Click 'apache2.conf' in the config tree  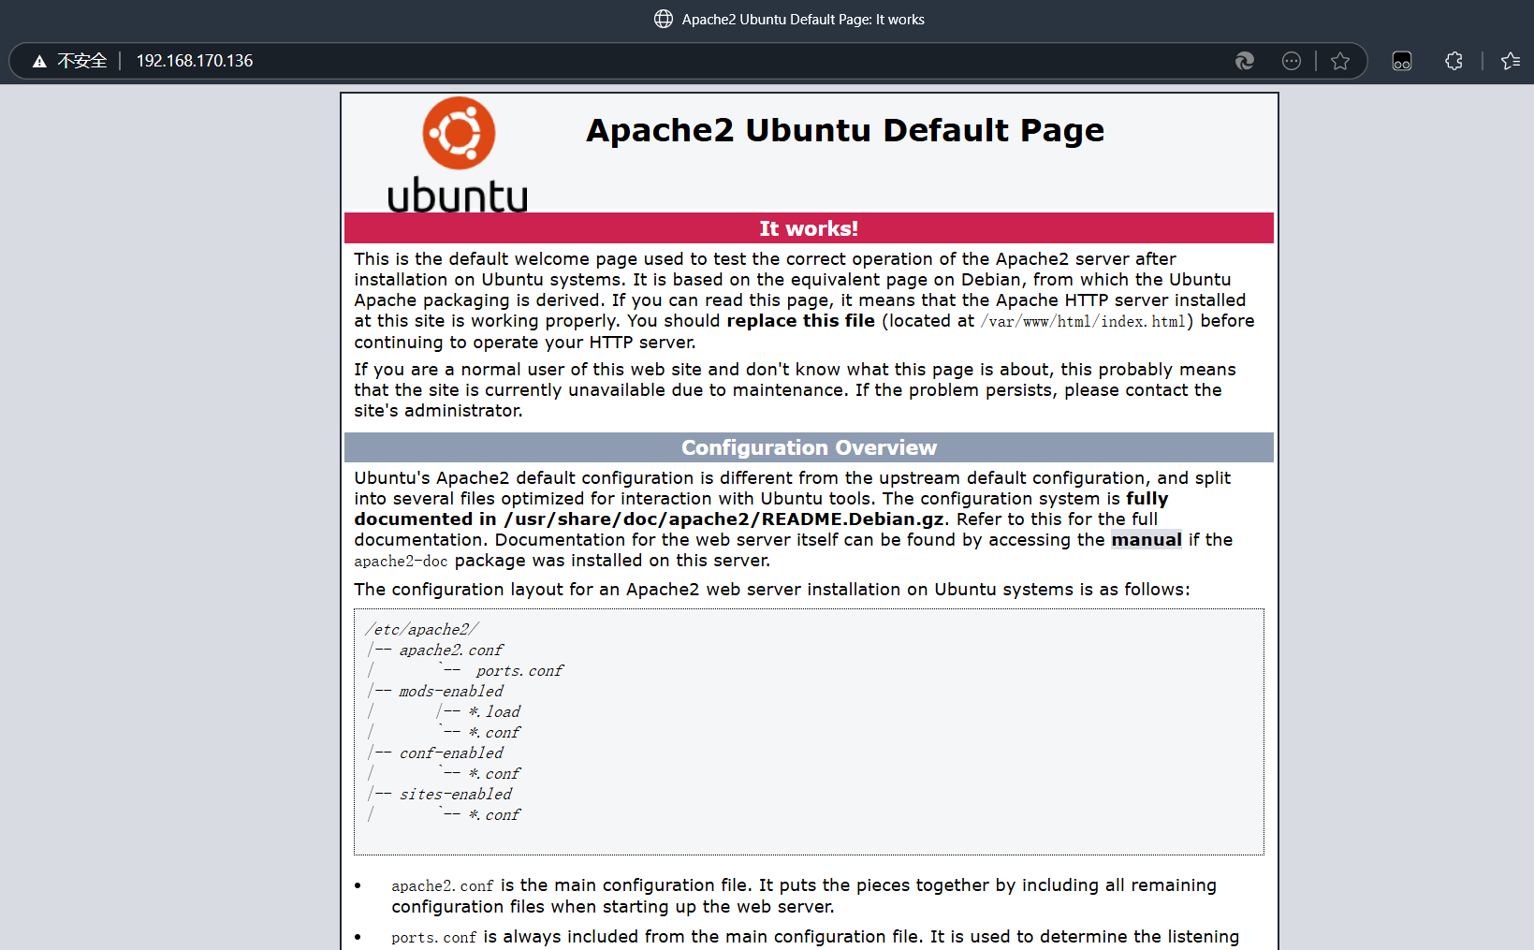point(451,650)
